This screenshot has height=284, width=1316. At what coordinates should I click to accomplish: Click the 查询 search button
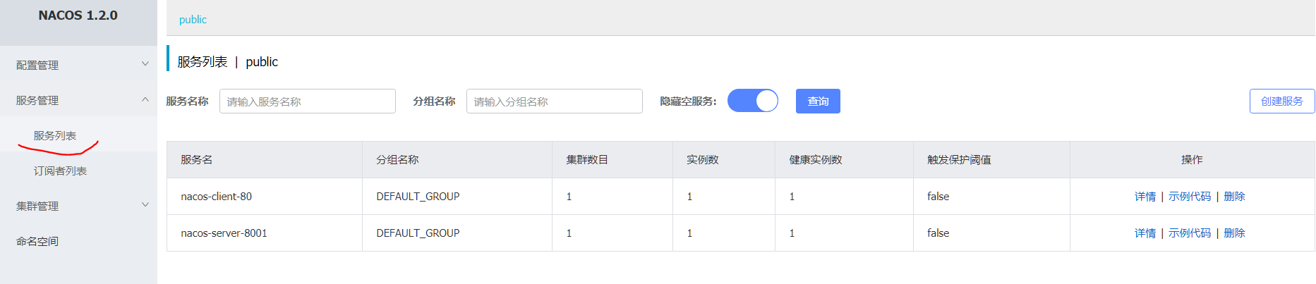(818, 101)
